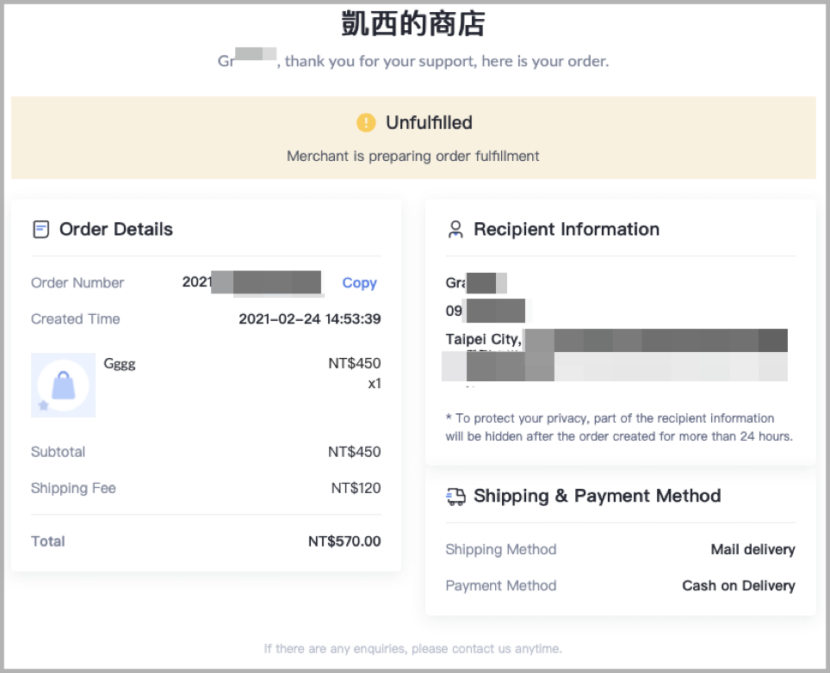Open the Gggg product thumbnail image
Viewport: 830px width, 673px height.
64,386
